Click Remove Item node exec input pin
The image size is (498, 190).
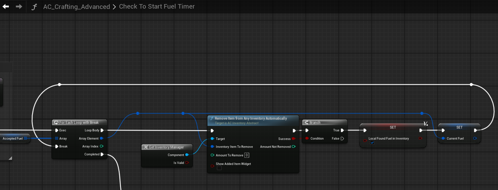[212, 131]
